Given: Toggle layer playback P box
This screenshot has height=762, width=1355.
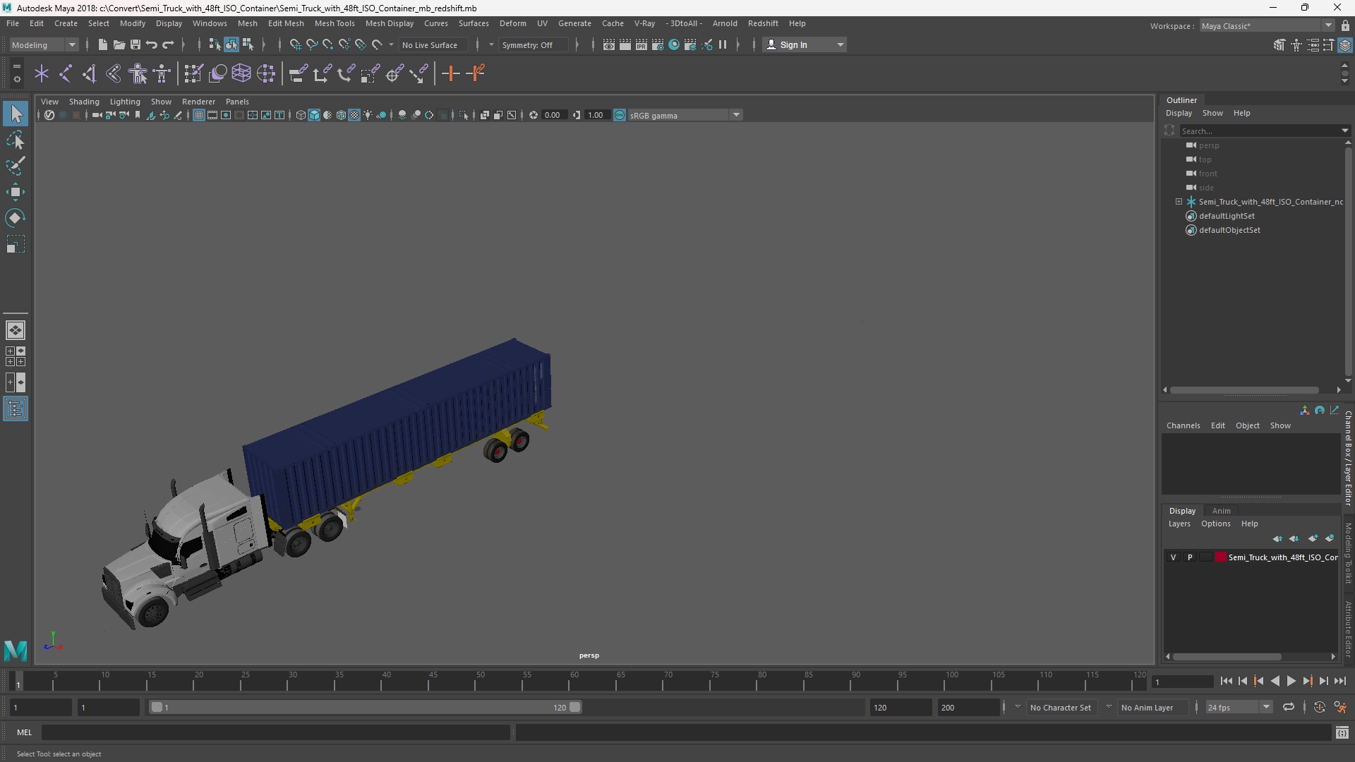Looking at the screenshot, I should [1190, 557].
